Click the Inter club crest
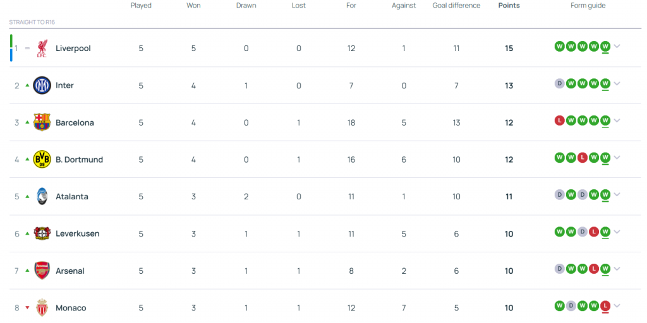 [42, 85]
